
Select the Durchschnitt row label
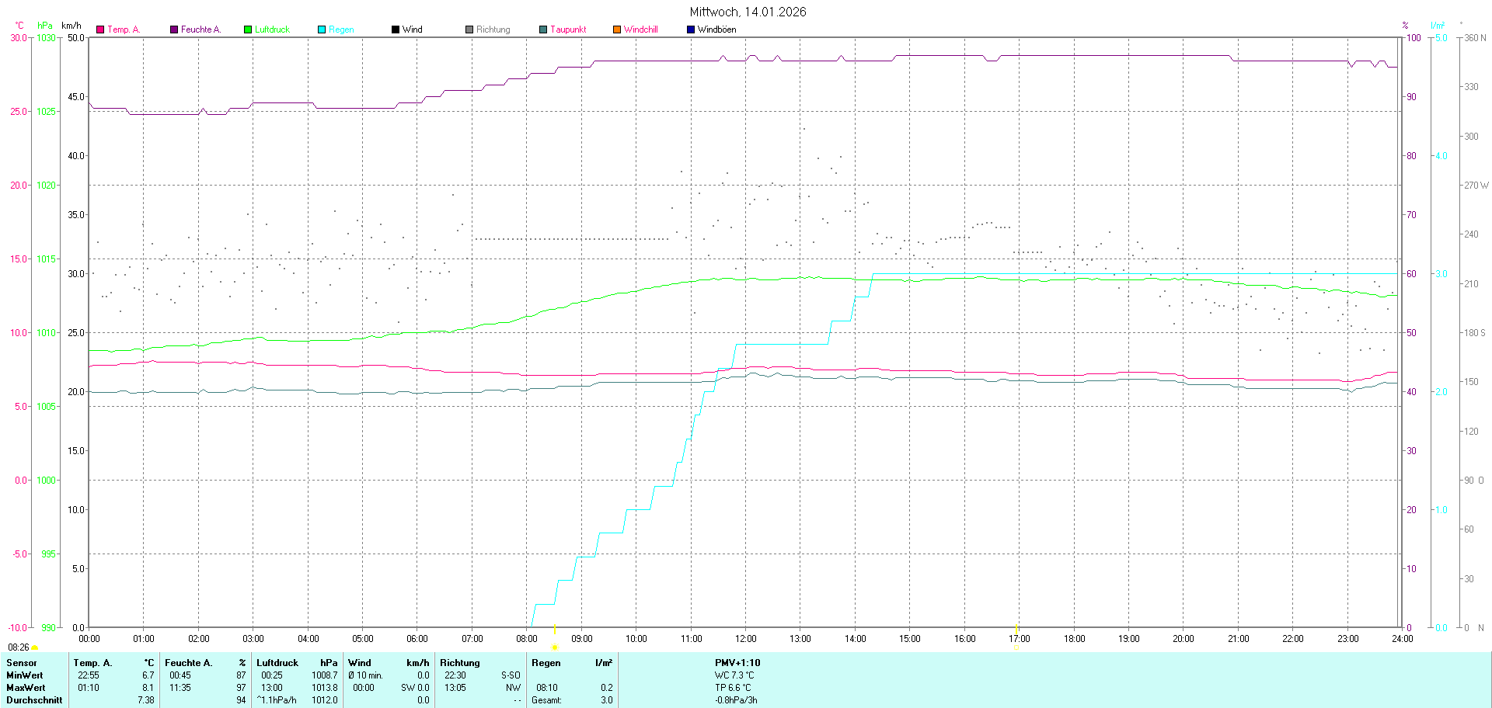pyautogui.click(x=34, y=700)
